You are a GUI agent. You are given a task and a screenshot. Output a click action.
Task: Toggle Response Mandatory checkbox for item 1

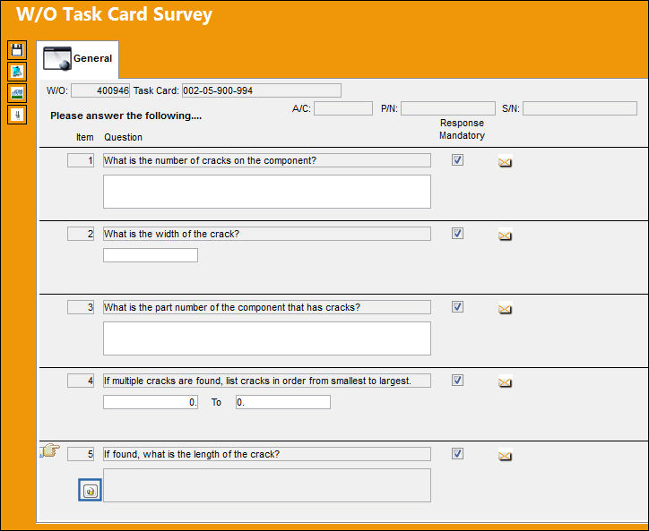(x=457, y=160)
